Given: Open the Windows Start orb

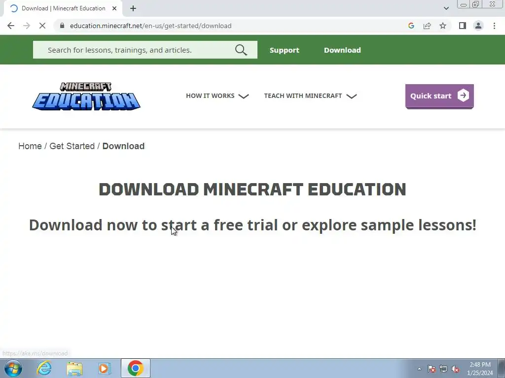Looking at the screenshot, I should [13, 368].
